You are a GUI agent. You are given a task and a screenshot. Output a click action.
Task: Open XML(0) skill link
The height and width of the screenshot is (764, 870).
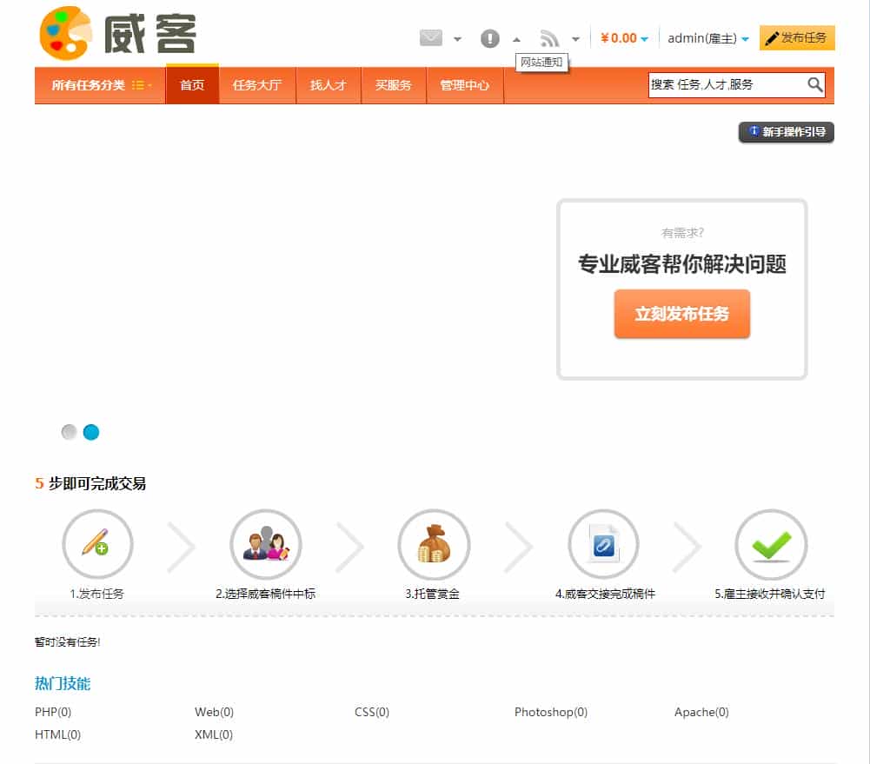214,734
